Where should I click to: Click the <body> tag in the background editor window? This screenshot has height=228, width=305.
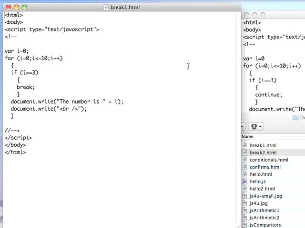[252, 30]
